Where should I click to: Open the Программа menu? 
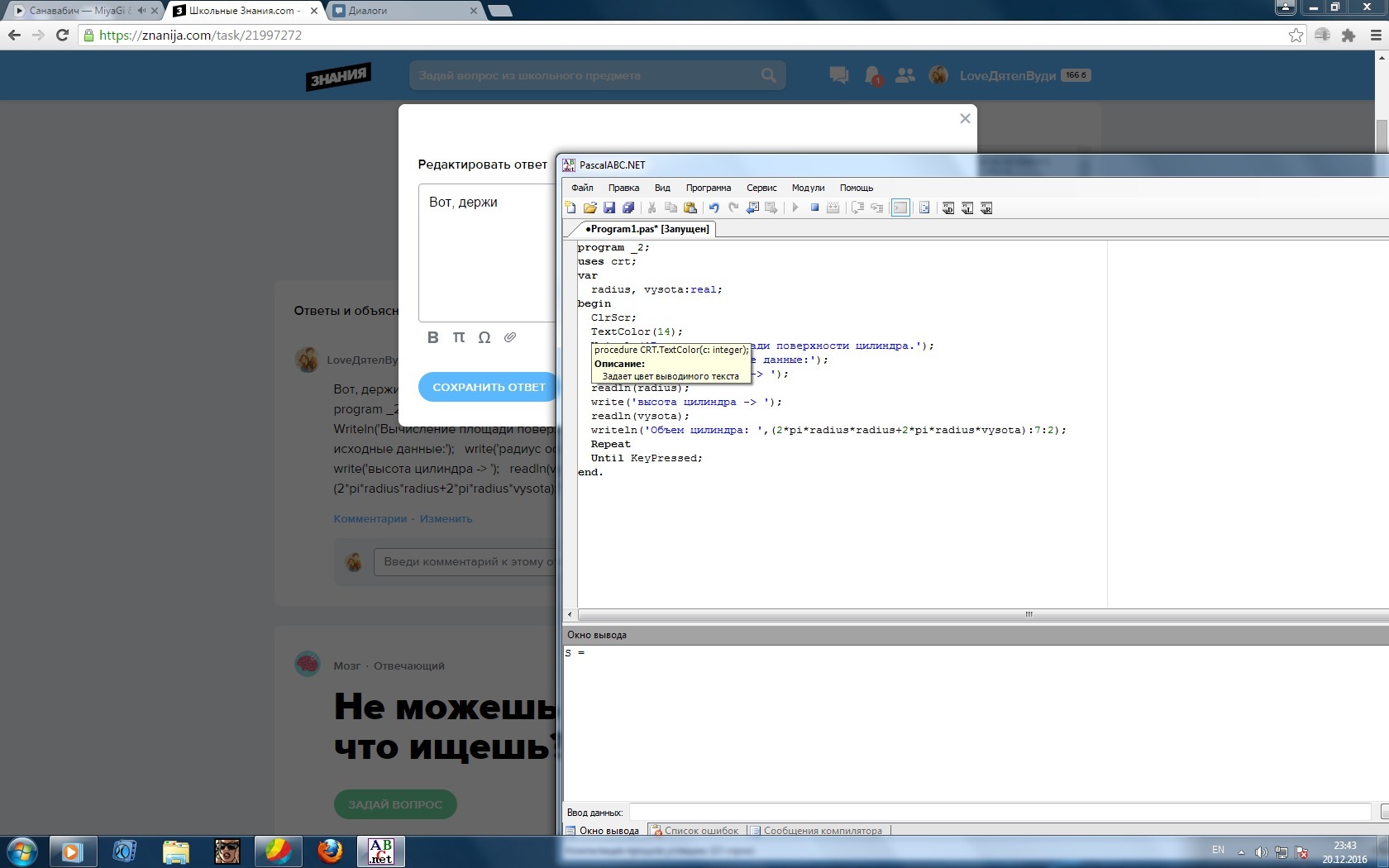coord(709,188)
